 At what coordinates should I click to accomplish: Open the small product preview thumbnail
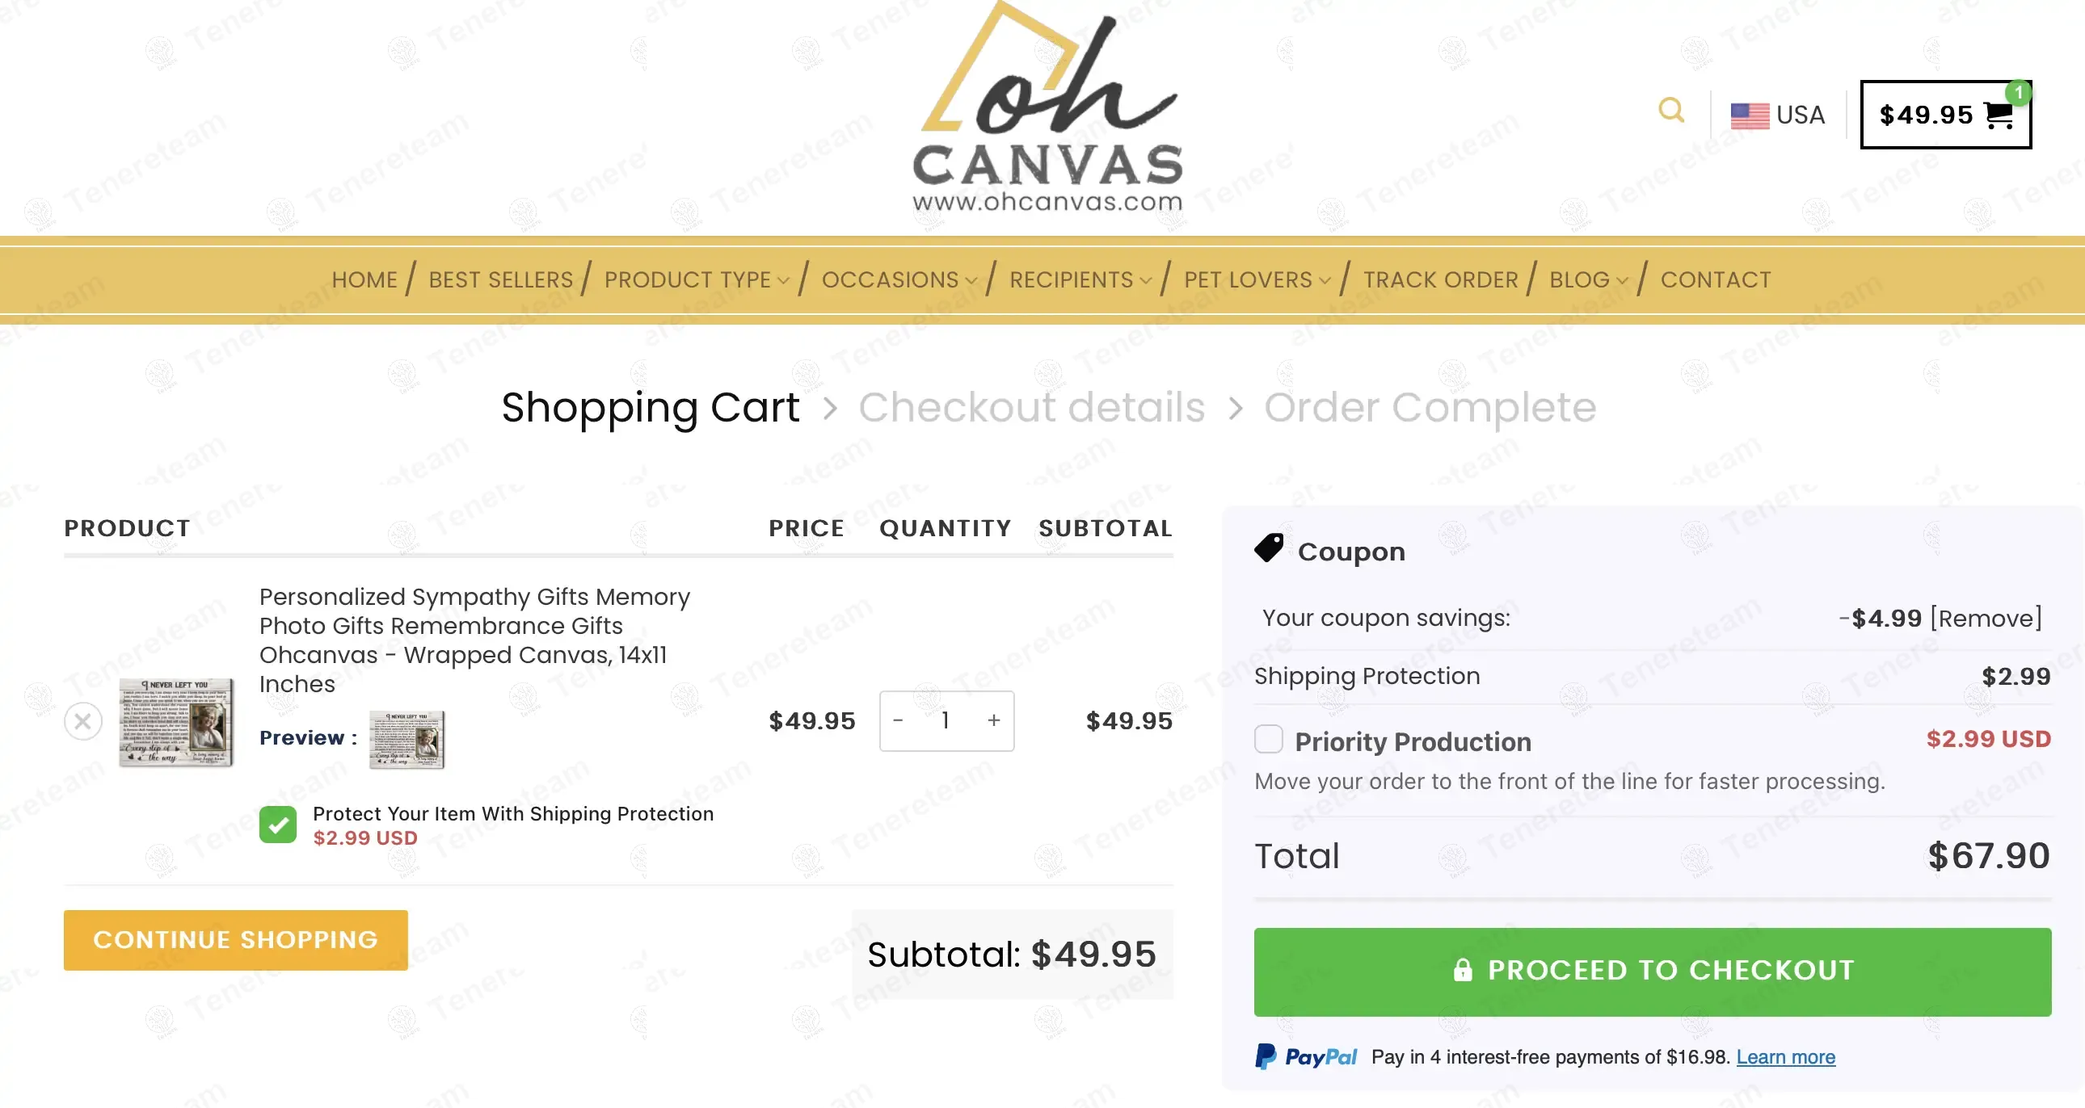(x=406, y=739)
